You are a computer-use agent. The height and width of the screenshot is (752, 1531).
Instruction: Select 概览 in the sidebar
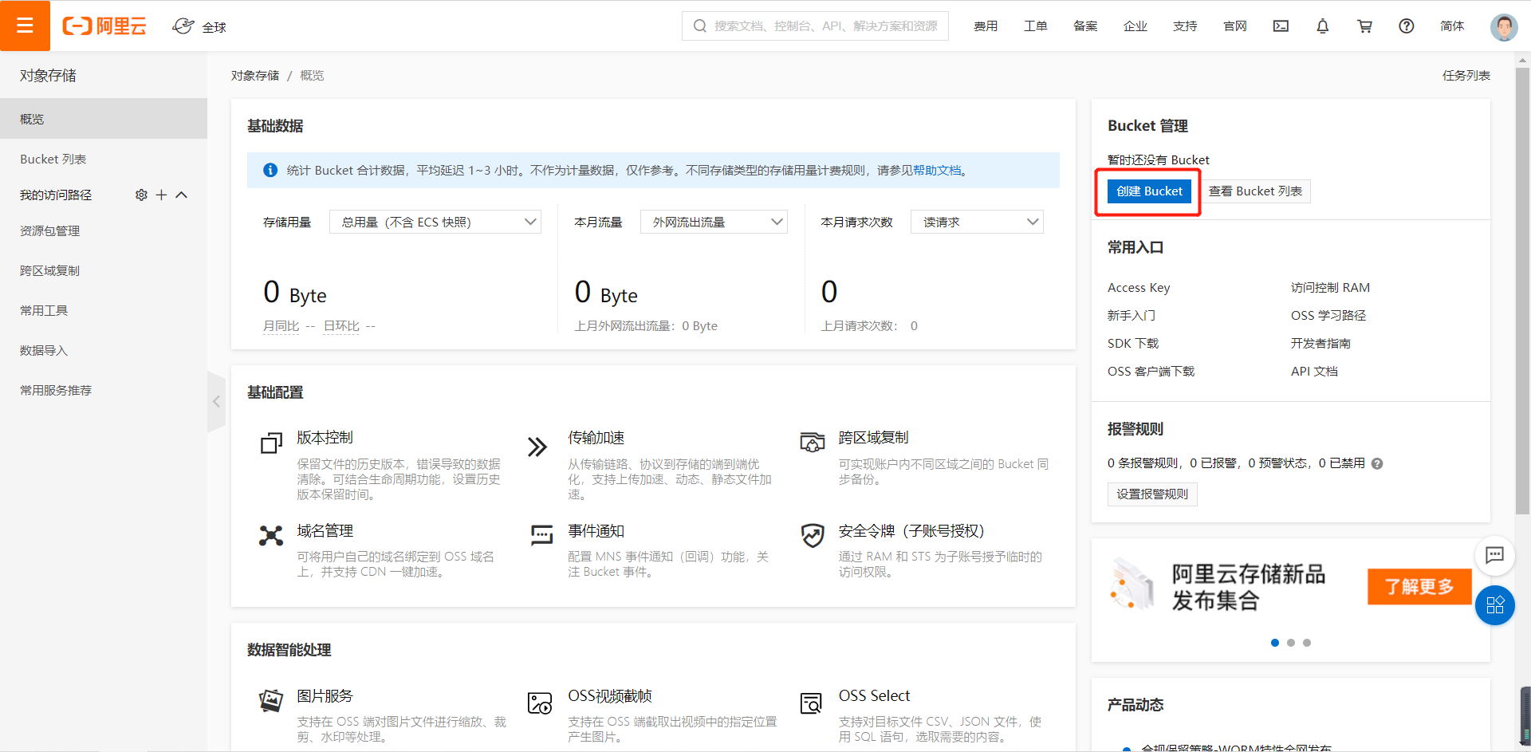click(x=104, y=119)
